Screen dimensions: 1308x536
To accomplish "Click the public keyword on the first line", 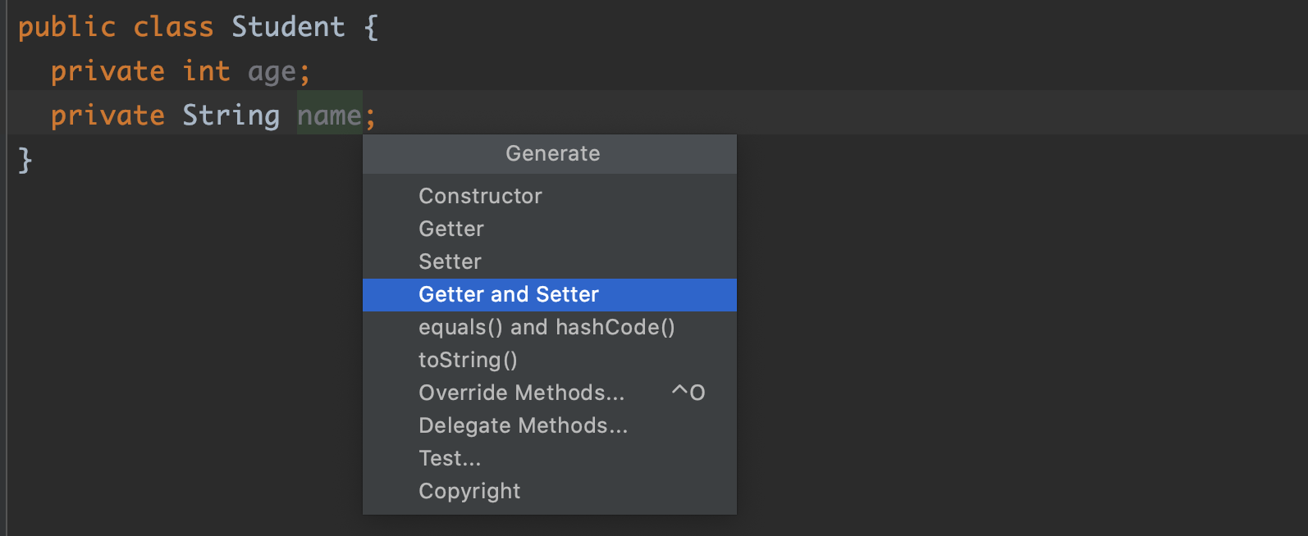I will click(66, 27).
